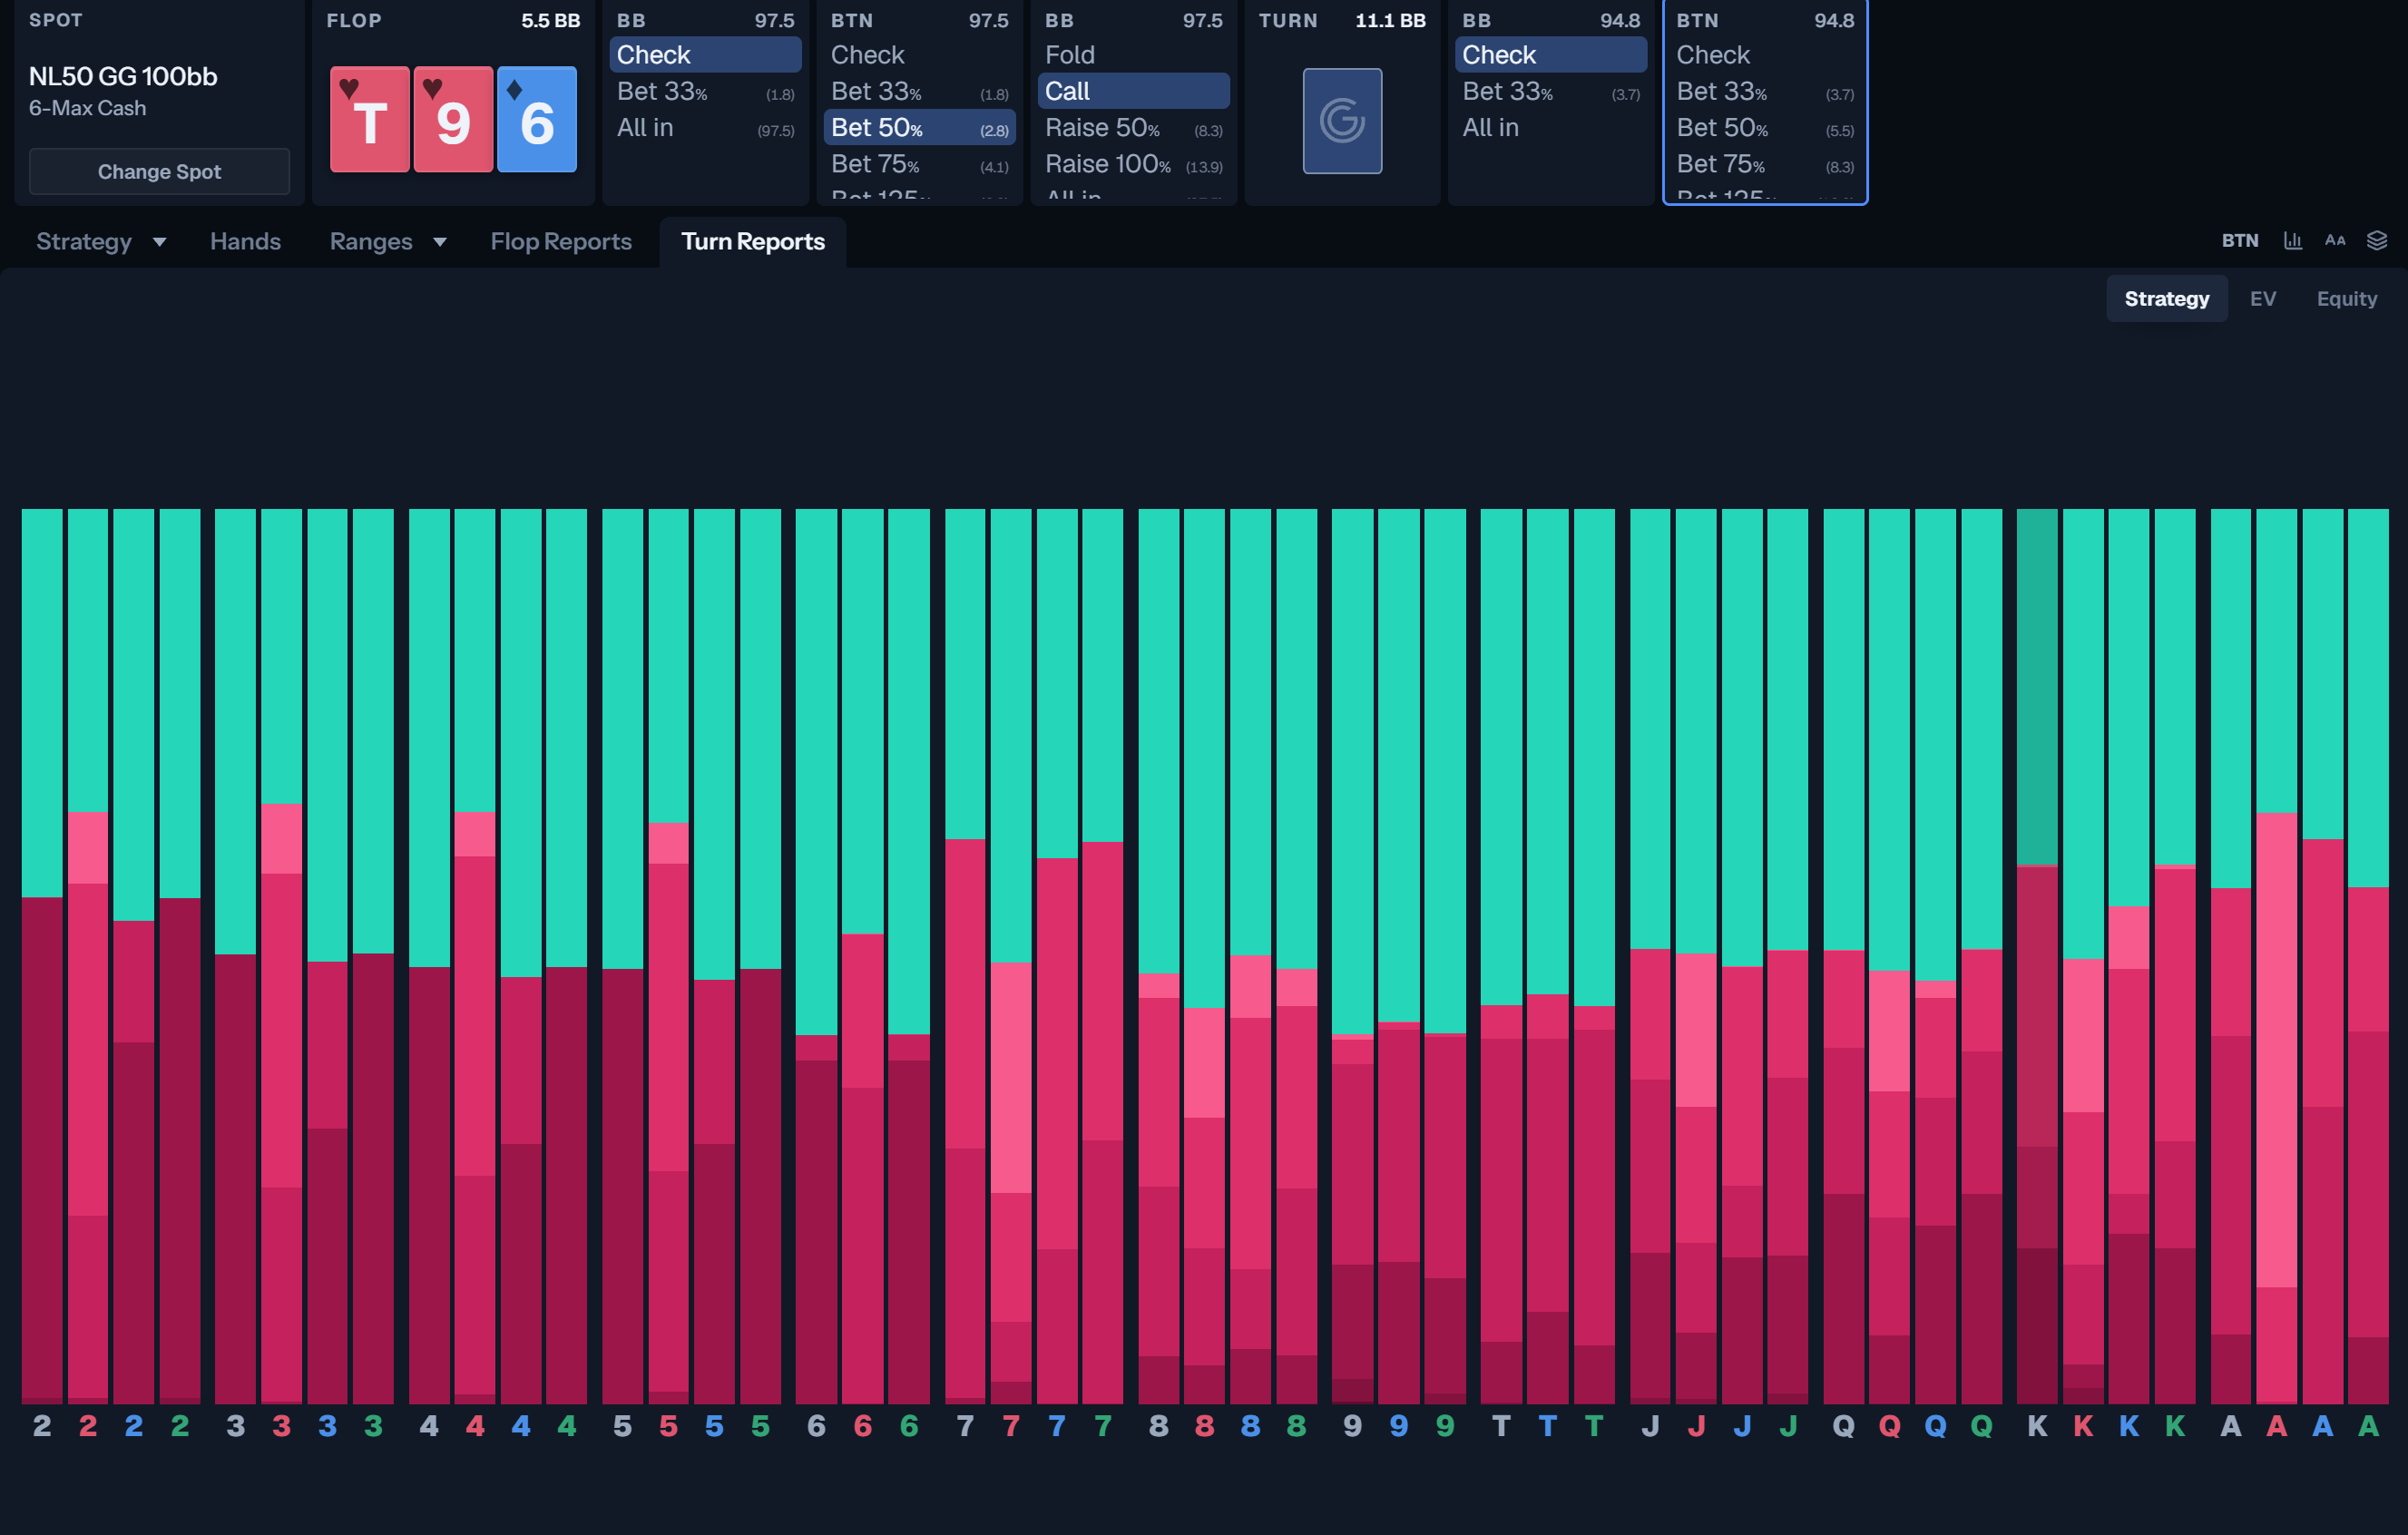The image size is (2408, 1535).
Task: Select BB Raise 50% response
Action: (1133, 127)
